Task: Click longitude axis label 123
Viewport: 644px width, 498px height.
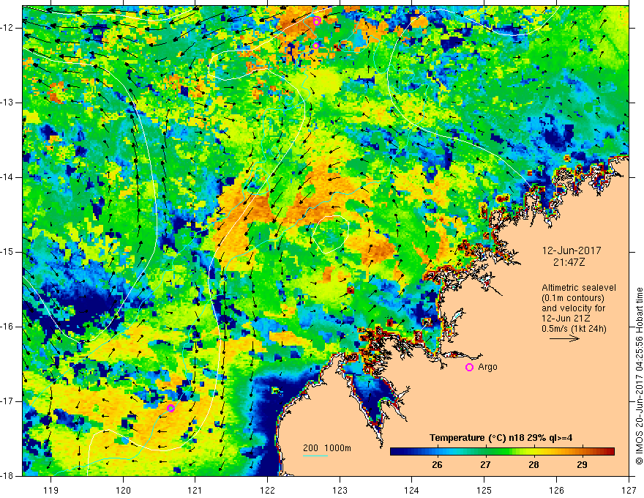Action: point(340,490)
